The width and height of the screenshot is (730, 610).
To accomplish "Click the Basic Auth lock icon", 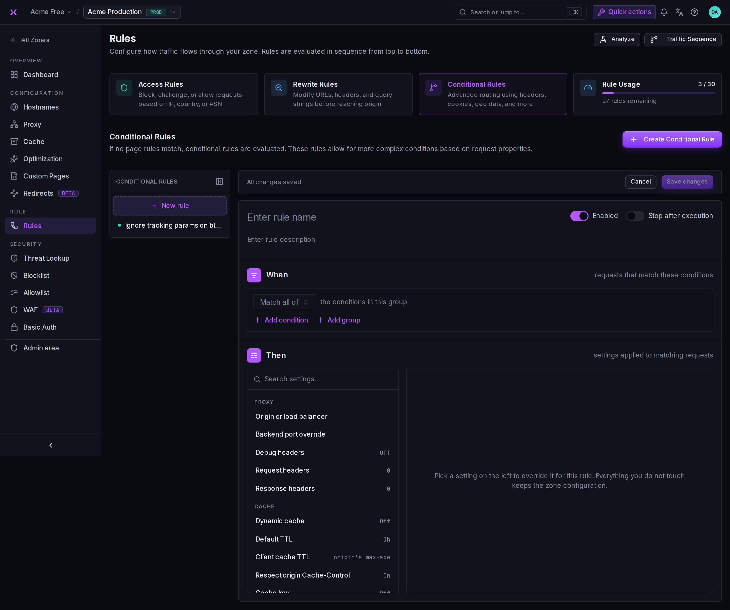I will point(14,327).
